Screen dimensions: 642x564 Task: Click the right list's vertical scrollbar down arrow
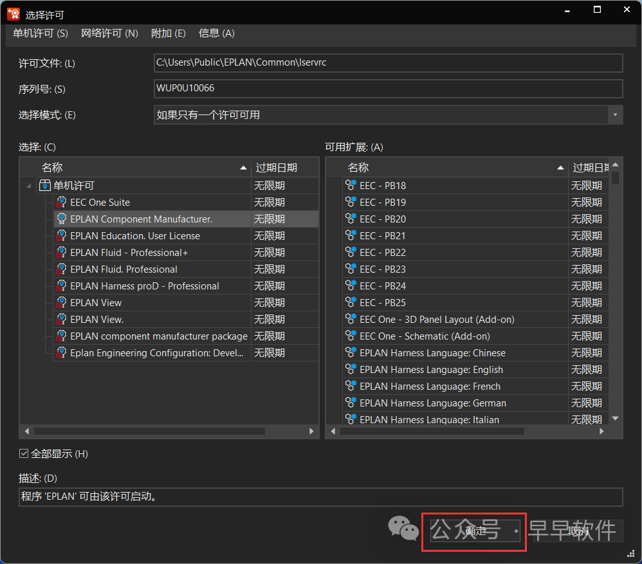pyautogui.click(x=616, y=419)
